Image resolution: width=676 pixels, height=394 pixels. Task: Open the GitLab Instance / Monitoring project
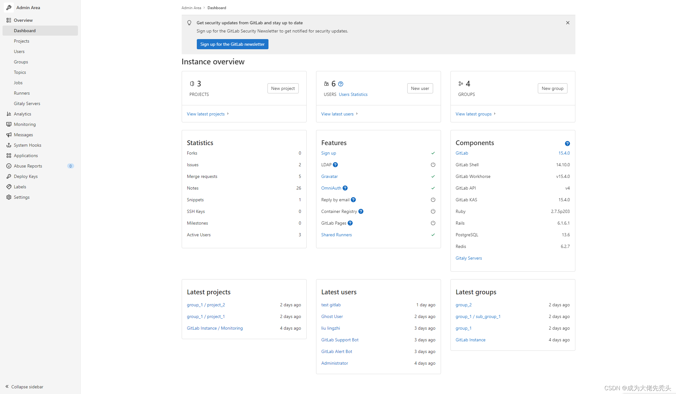pos(215,328)
